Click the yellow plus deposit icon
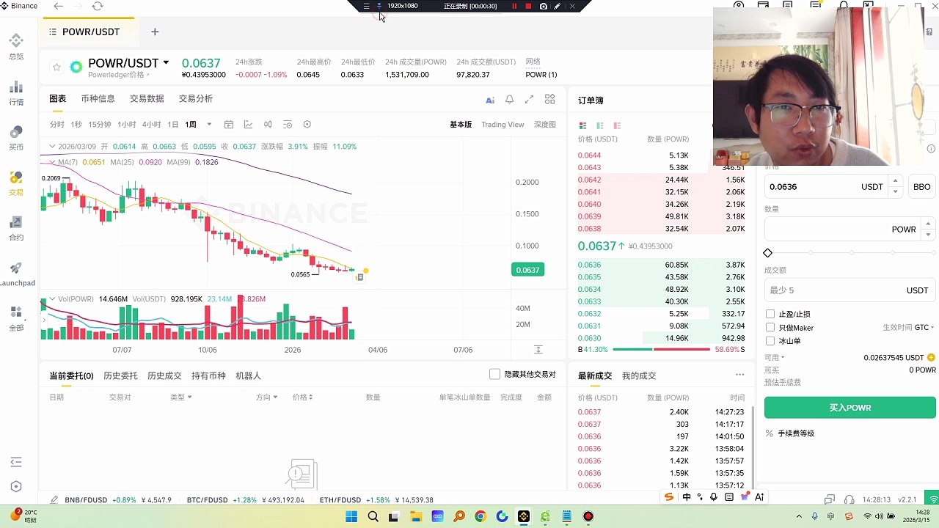The width and height of the screenshot is (939, 528). [932, 358]
